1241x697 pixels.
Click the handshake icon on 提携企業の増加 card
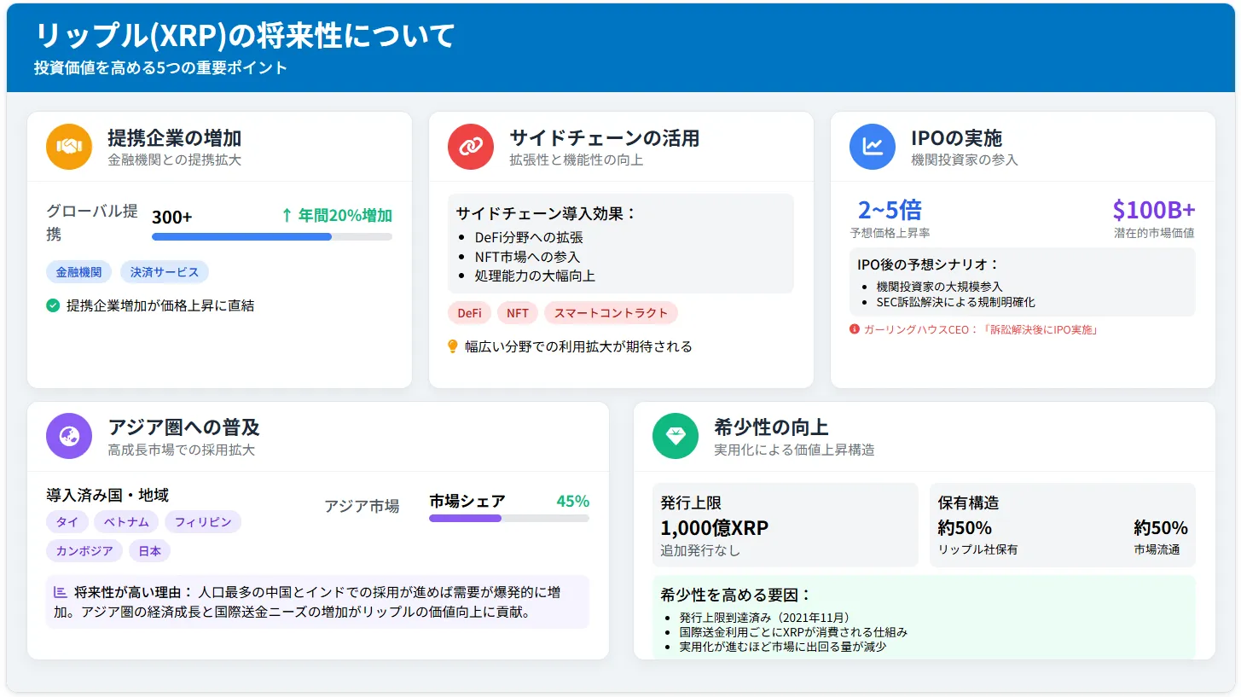coord(69,146)
